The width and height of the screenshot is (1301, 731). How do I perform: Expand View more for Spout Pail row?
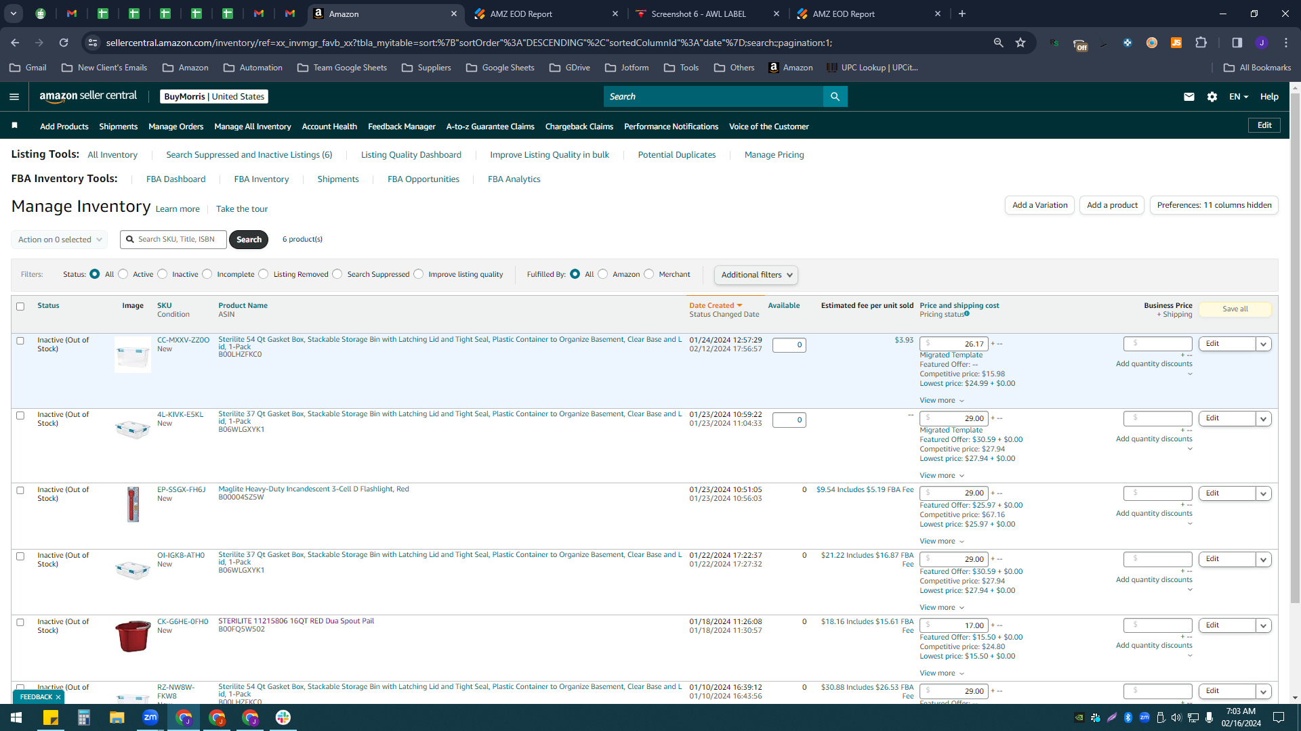point(942,673)
